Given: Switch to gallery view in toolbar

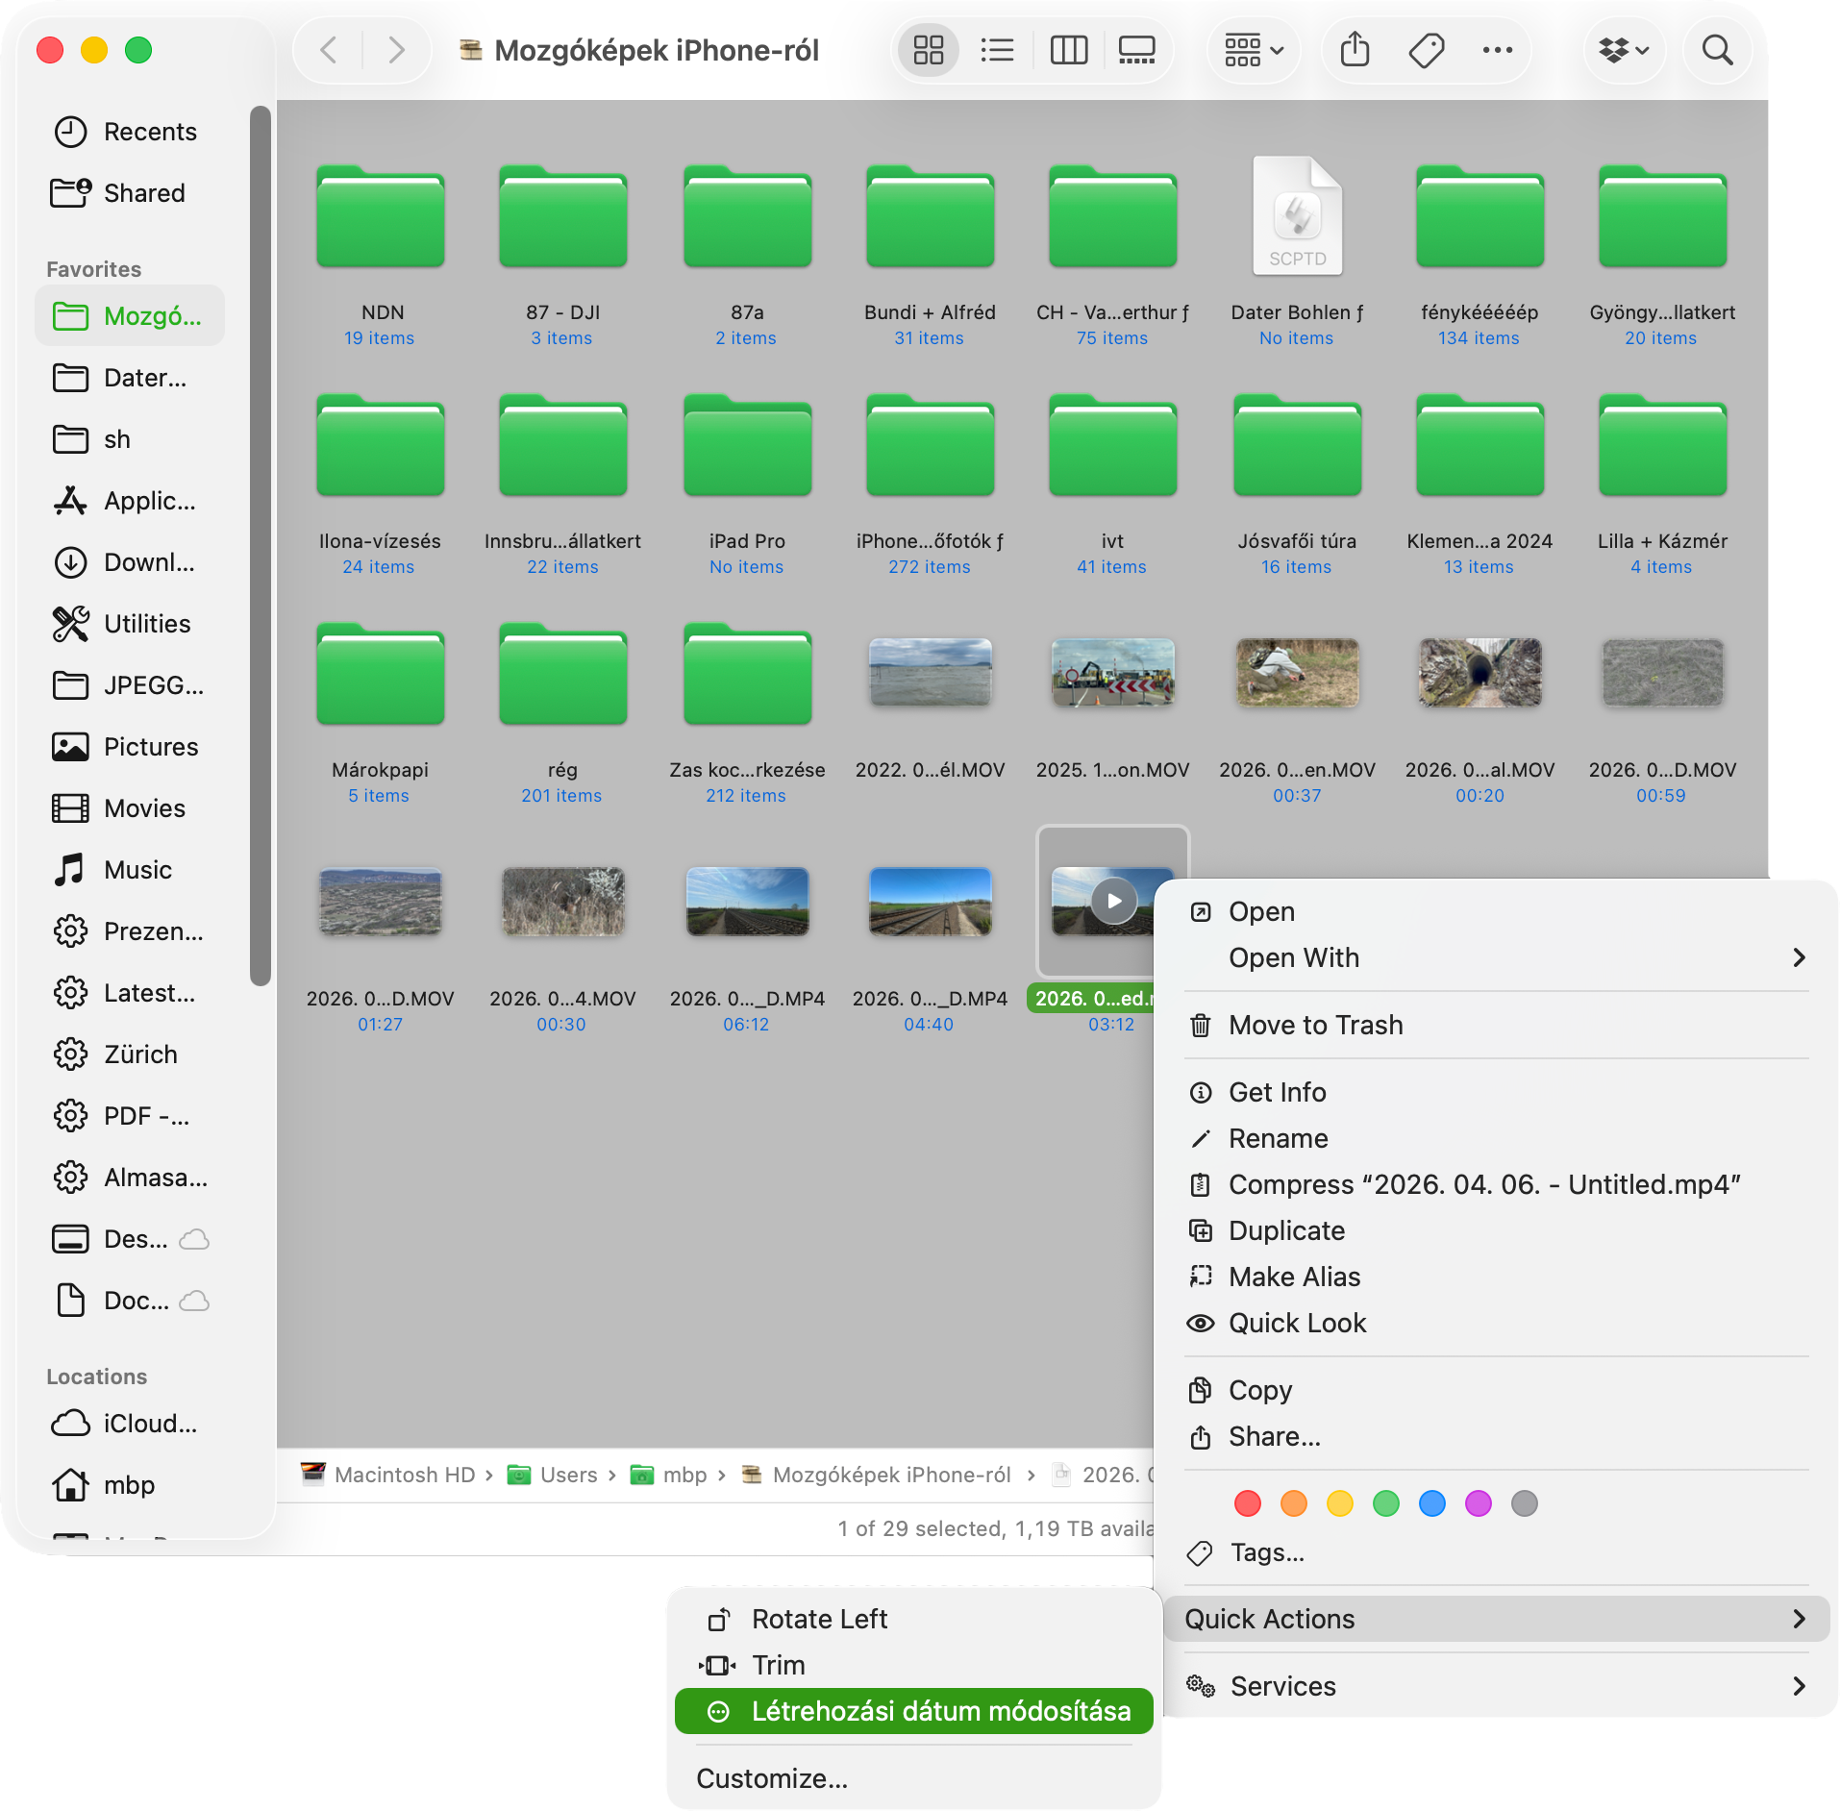Looking at the screenshot, I should pos(1137,50).
